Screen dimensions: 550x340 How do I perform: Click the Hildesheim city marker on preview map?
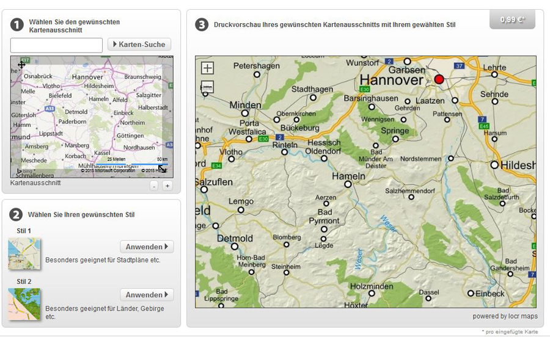click(494, 164)
